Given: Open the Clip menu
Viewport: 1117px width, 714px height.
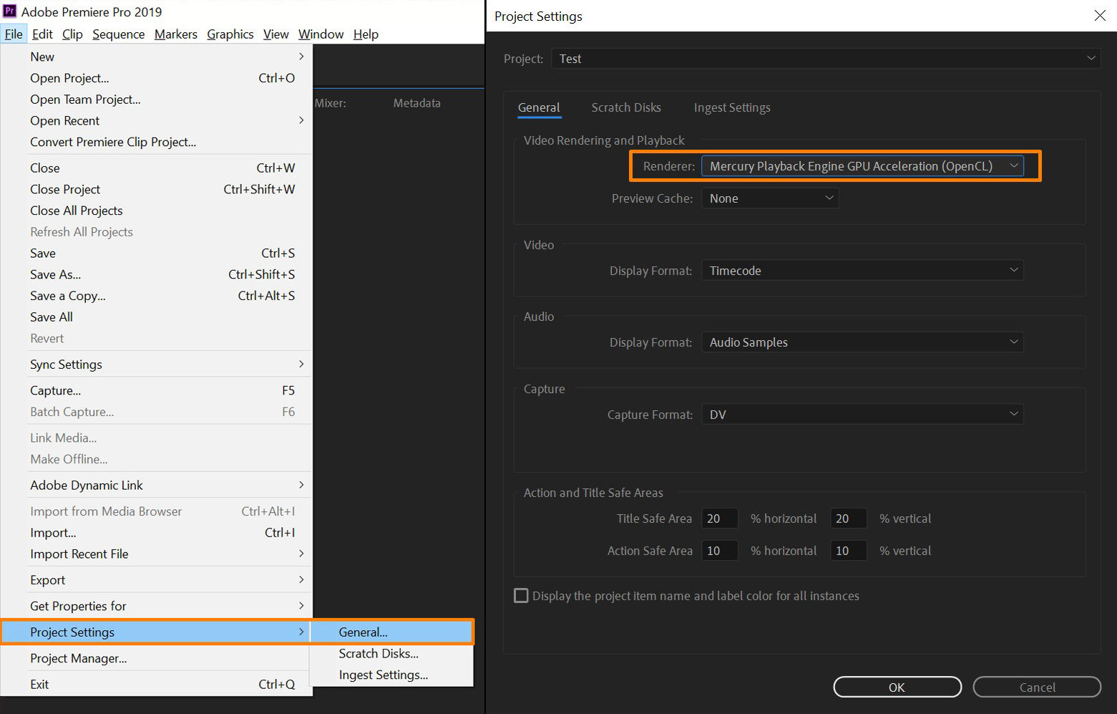Looking at the screenshot, I should click(x=72, y=34).
